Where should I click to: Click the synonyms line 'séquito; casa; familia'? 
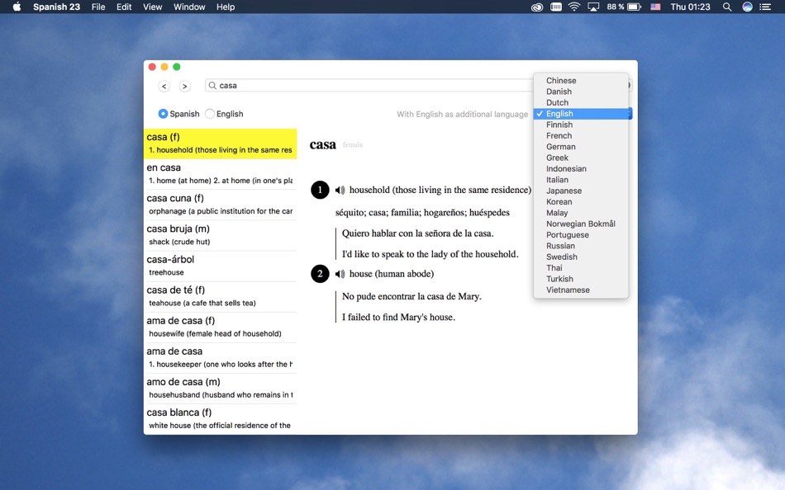click(x=422, y=213)
